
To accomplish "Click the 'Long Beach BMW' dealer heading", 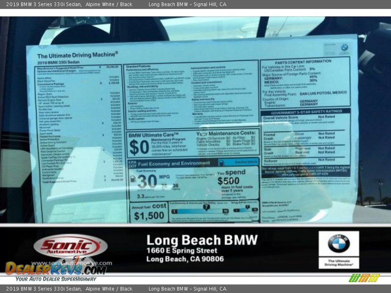I will pyautogui.click(x=202, y=240).
